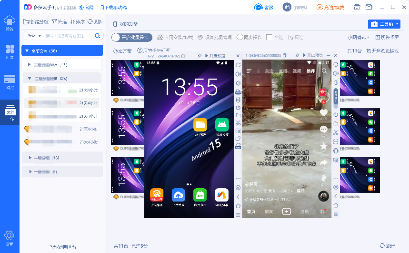Viewport: 409px width, 253px height.
Task: Click the folder icon in 6721124 device toolbar
Action: [x=238, y=115]
